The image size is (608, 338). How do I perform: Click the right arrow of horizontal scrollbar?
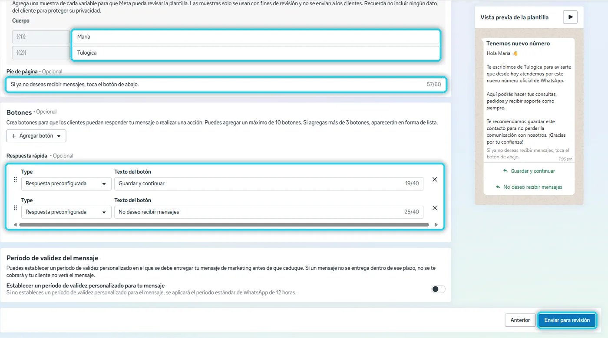(436, 225)
